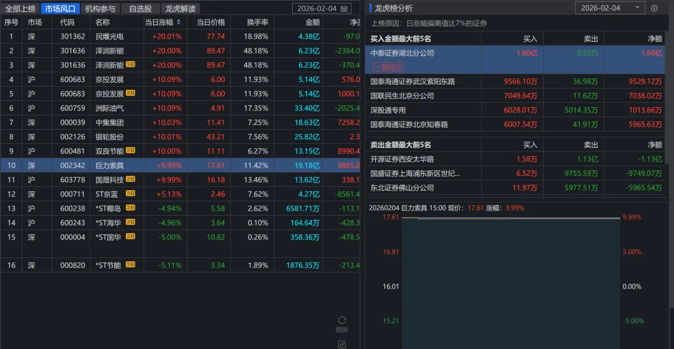Click the info icon beside 龙虎榜分析 date
Screen dimensions: 674x349
pos(654,8)
